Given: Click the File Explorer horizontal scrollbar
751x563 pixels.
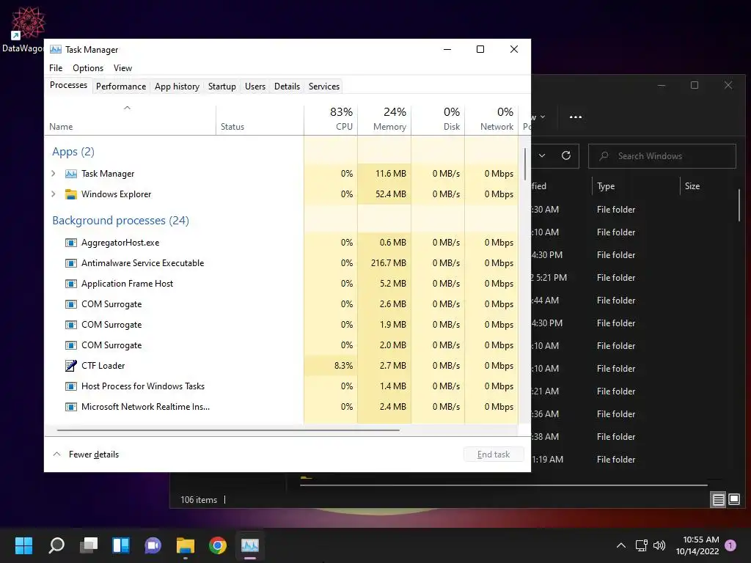Looking at the screenshot, I should click(503, 485).
